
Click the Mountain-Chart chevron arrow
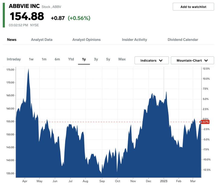(x=206, y=61)
